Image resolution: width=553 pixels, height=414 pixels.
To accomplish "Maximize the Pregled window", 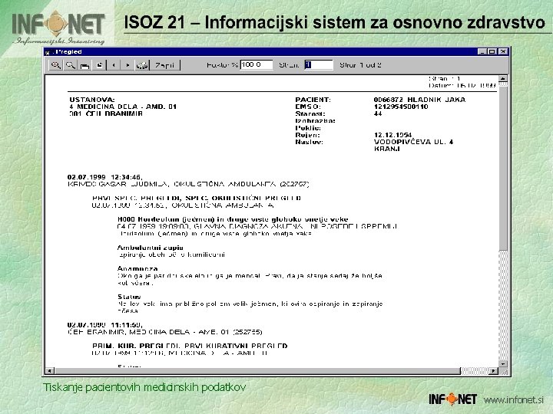I will click(x=492, y=52).
